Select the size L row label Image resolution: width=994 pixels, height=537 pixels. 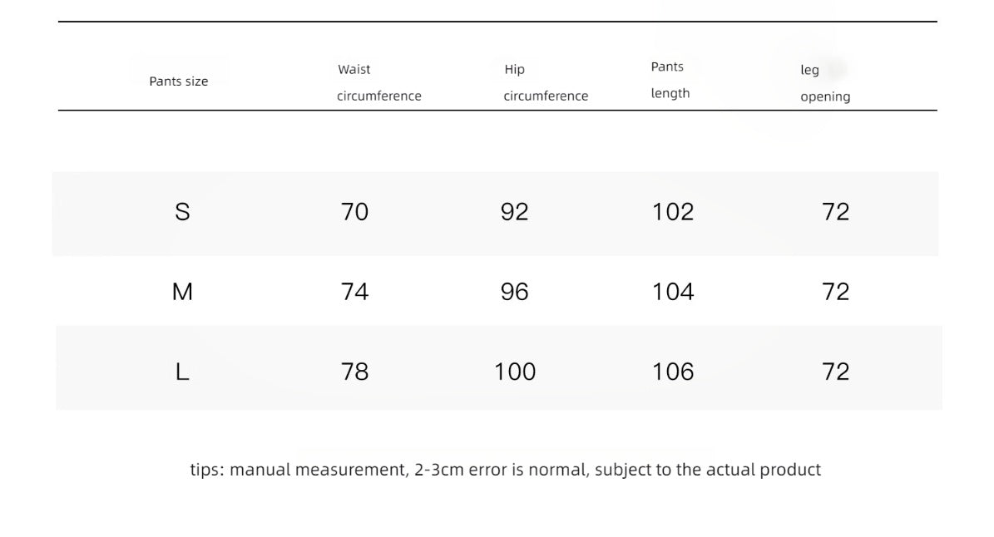(x=182, y=372)
